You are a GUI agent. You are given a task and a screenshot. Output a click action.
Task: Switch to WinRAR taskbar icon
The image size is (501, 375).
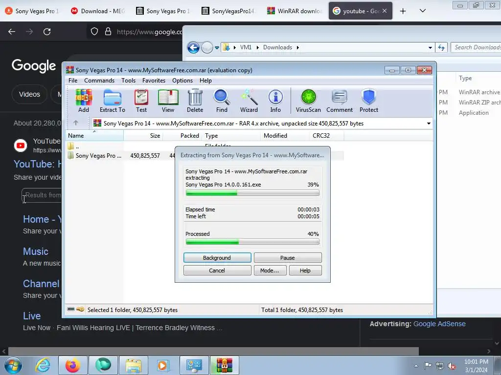(225, 365)
